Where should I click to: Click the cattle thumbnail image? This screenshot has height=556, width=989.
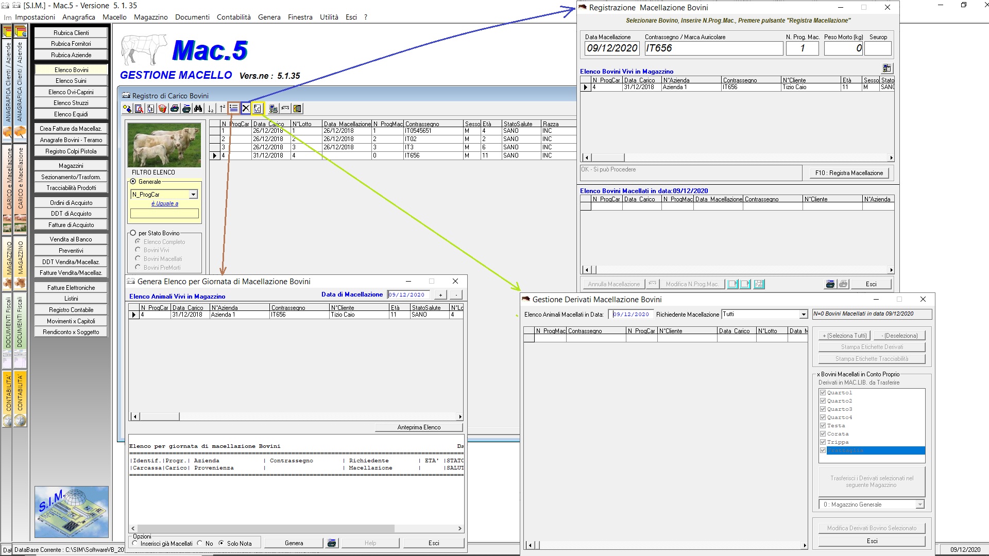click(x=164, y=145)
